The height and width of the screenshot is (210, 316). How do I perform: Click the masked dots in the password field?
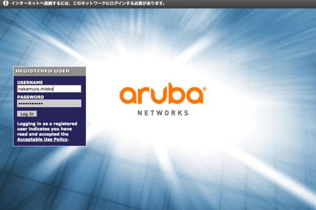(x=31, y=104)
